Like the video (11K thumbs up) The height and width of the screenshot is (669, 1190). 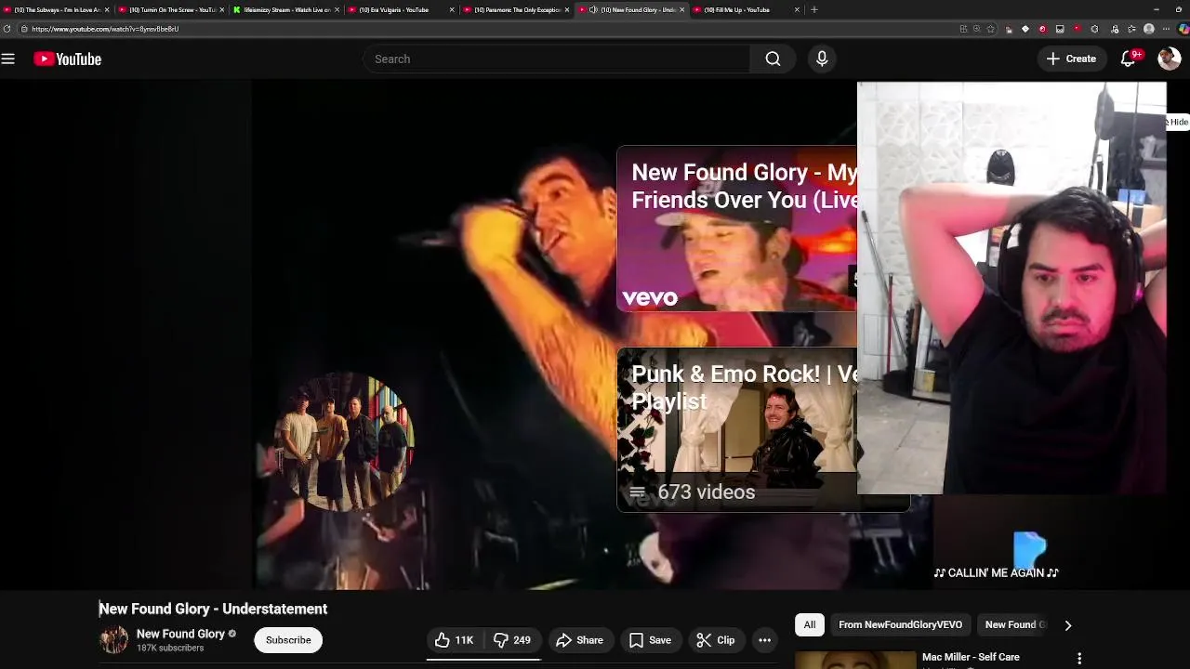[x=454, y=640]
